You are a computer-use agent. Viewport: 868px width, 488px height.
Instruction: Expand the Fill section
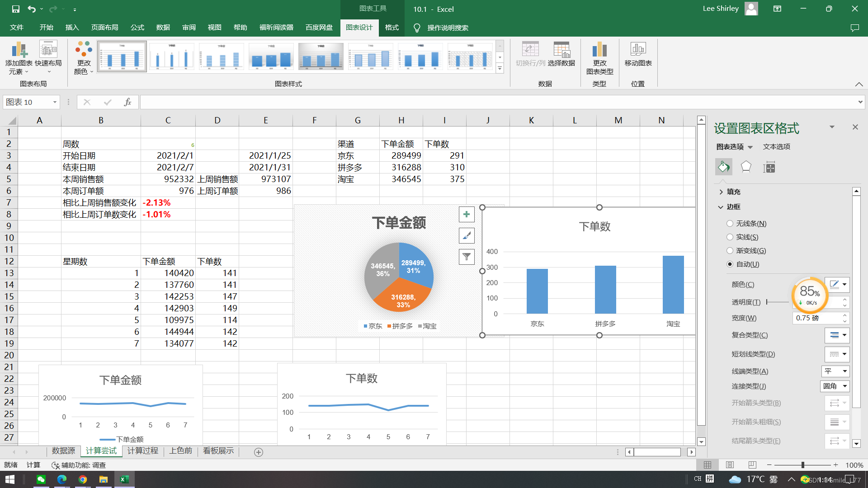(x=733, y=192)
